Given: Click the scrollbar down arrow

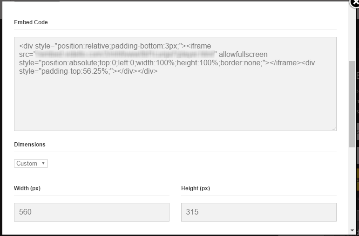Looking at the screenshot, I should click(352, 230).
